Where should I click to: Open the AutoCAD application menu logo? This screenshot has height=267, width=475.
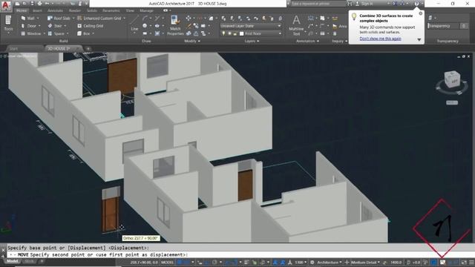click(6, 5)
